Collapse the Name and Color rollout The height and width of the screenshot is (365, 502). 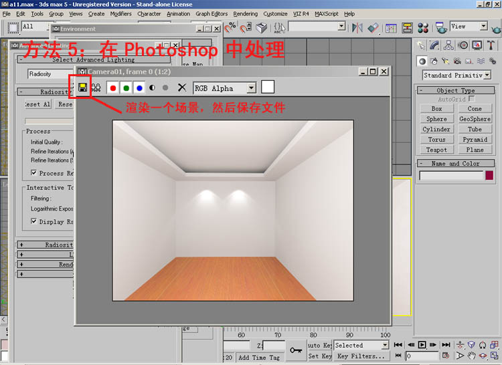coord(456,163)
